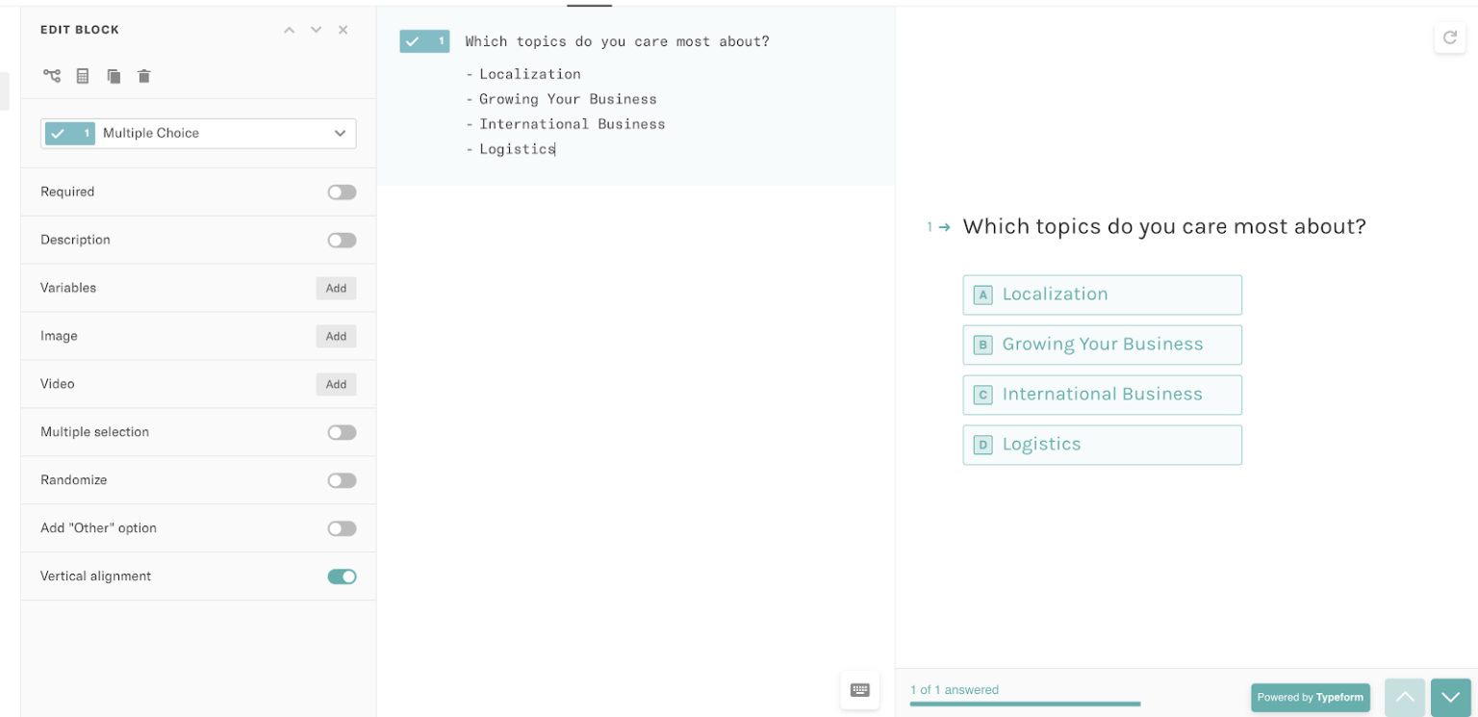Choose the Logistics answer option
This screenshot has height=717, width=1478.
pyautogui.click(x=1102, y=445)
